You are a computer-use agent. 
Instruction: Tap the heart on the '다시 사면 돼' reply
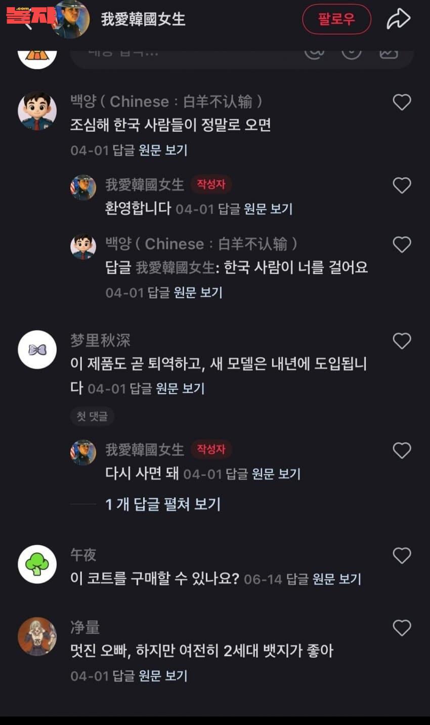point(402,451)
